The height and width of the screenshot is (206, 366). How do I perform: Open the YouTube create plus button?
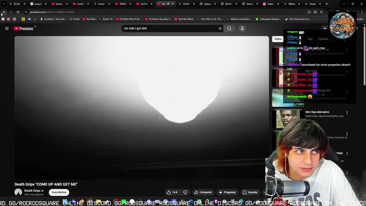pos(325,28)
